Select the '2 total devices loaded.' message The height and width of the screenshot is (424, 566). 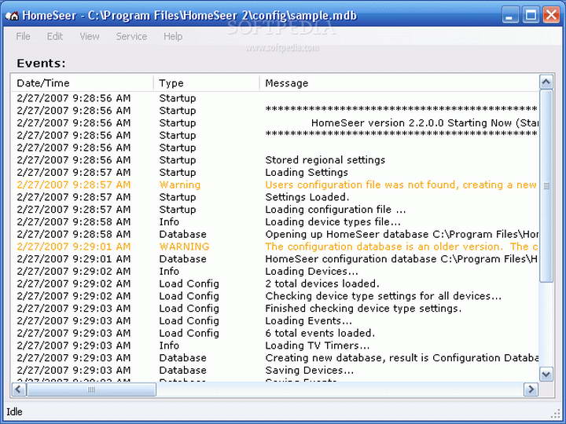(x=322, y=283)
